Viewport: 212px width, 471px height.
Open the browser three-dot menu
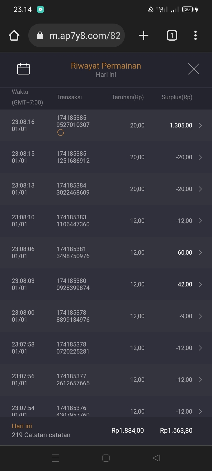coord(196,36)
